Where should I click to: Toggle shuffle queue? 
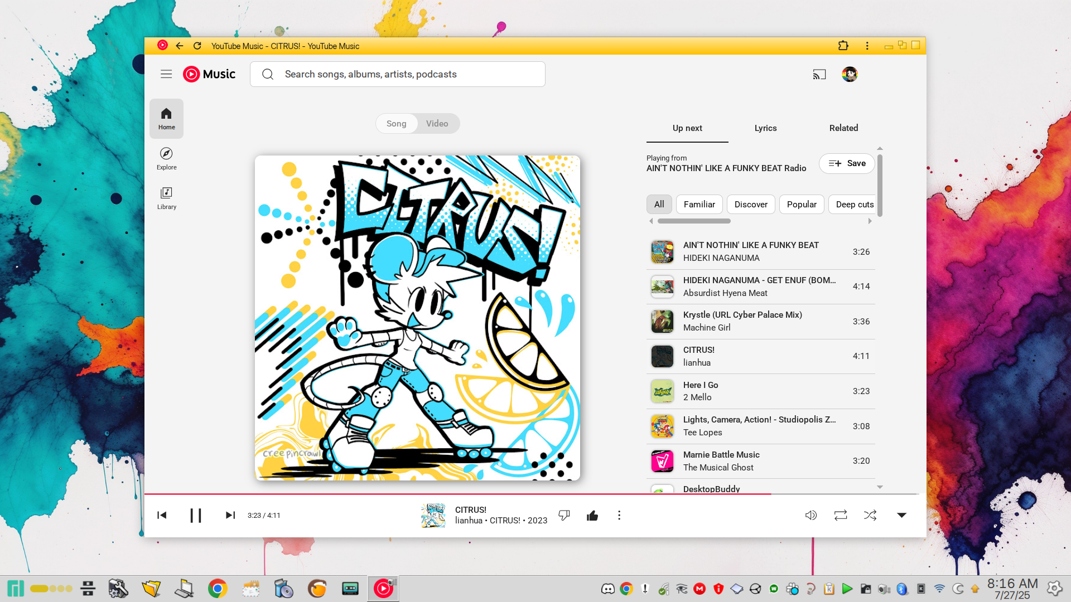coord(870,515)
